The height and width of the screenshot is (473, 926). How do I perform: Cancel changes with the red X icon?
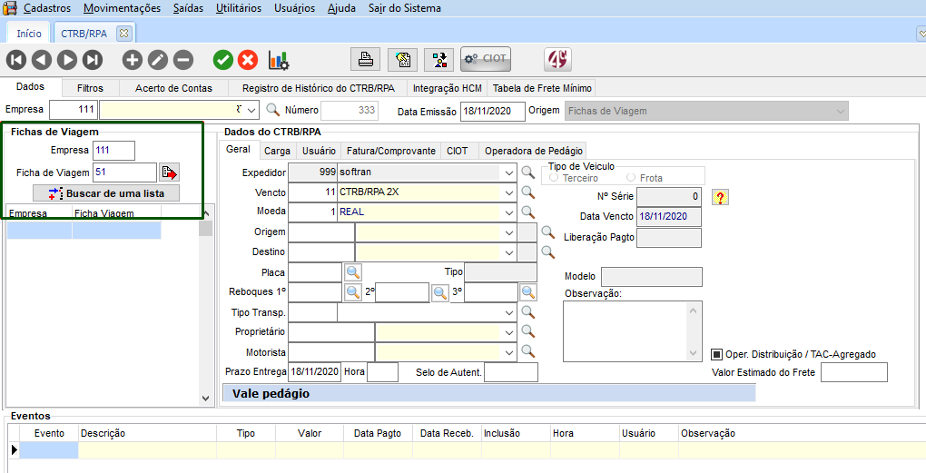(x=248, y=60)
